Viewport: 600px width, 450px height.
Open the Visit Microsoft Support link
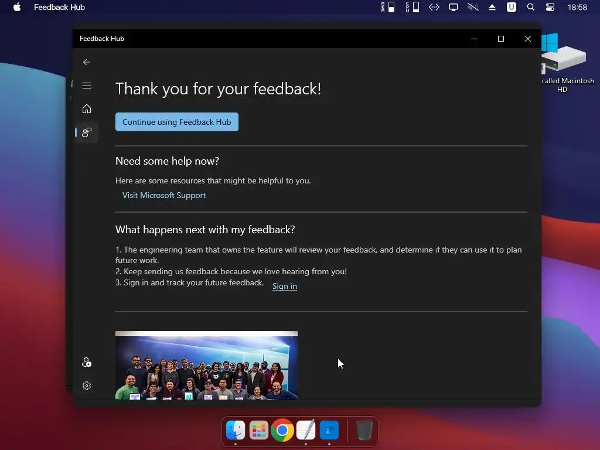click(x=164, y=195)
